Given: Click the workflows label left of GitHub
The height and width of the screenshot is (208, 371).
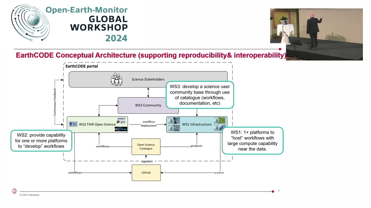Looking at the screenshot, I should click(75, 173).
